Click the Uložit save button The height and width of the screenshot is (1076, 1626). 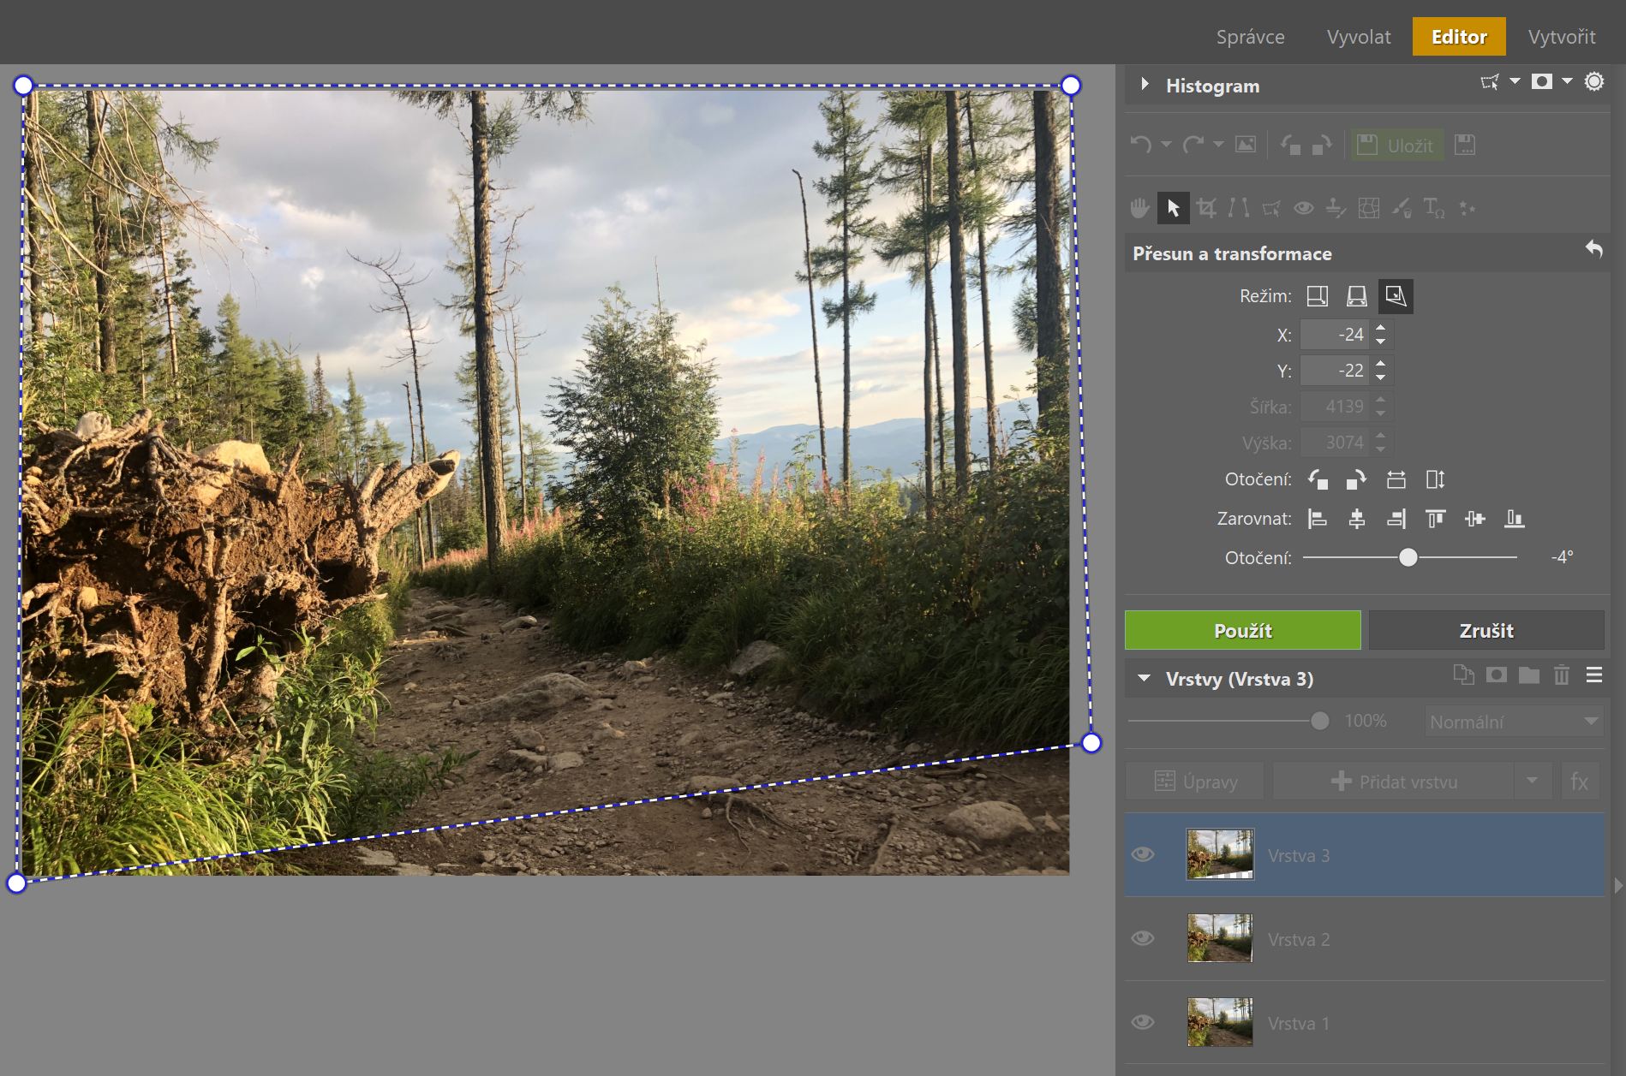coord(1396,145)
